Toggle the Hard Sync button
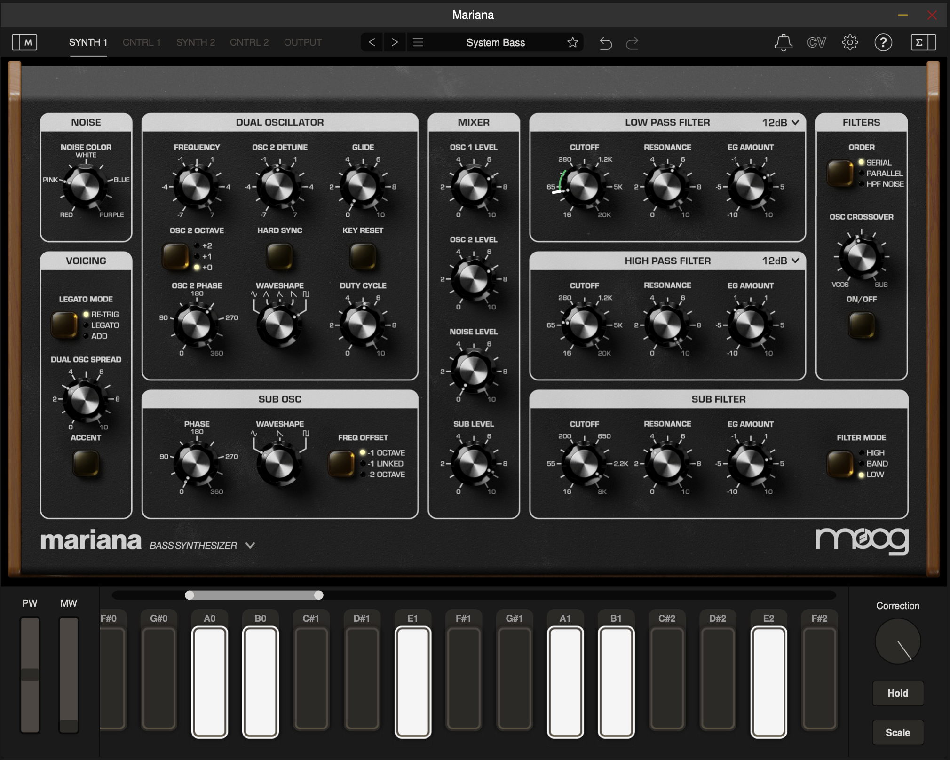Viewport: 950px width, 760px height. click(279, 256)
